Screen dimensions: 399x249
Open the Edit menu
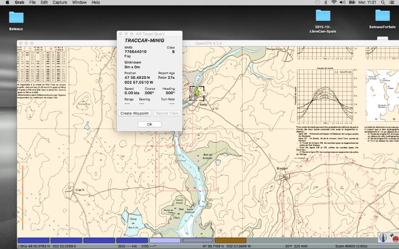[44, 2]
